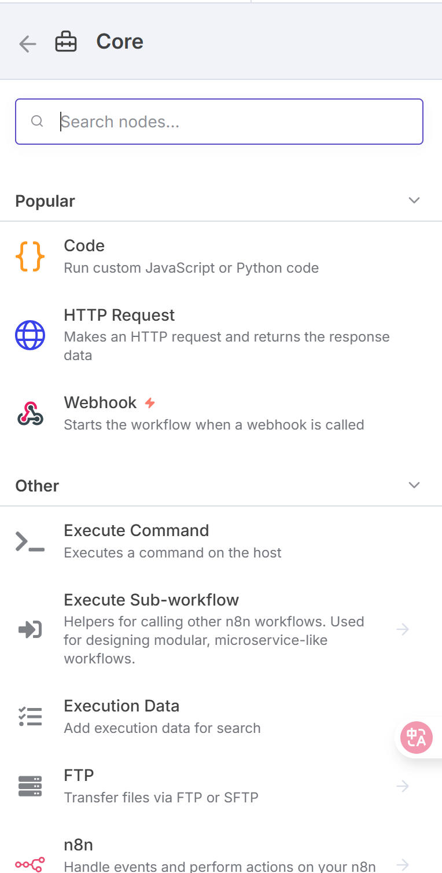The width and height of the screenshot is (442, 873).
Task: Click the Execute Sub-workflow icon
Action: (x=30, y=629)
